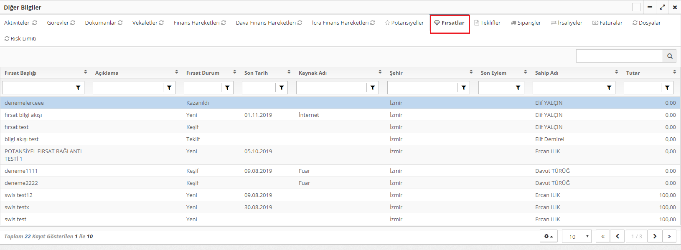The width and height of the screenshot is (681, 250).
Task: Click the Açıklama filter input field
Action: (128, 88)
